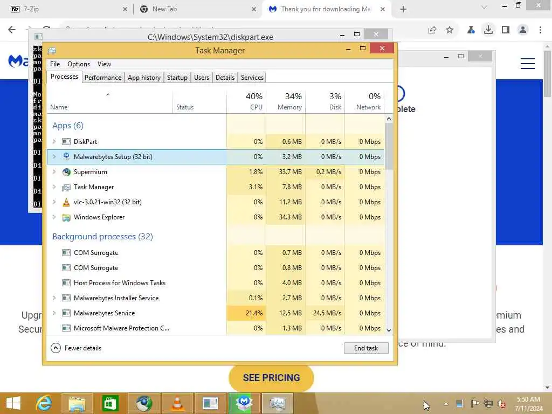Switch to the Users tab
Screen dimensions: 552x414
point(202,78)
